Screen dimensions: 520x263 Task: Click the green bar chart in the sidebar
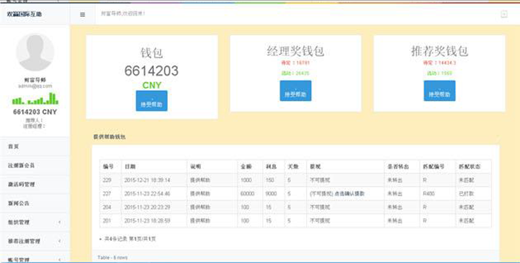click(x=35, y=98)
